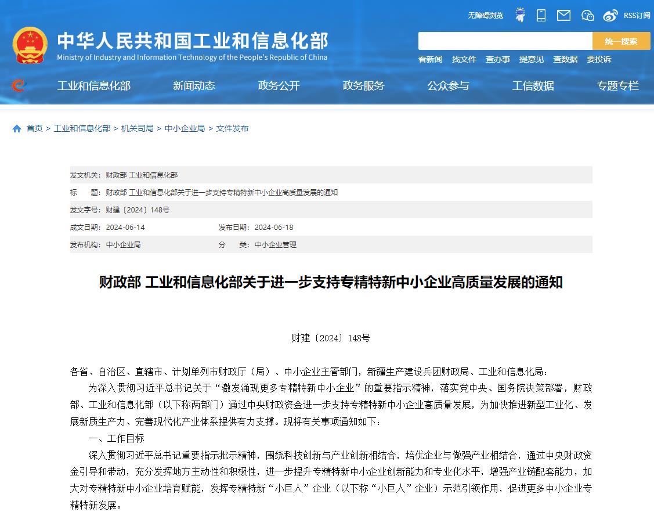Click 分类 value 中小企业管理
Screen dimensions: 654x512
click(x=276, y=245)
